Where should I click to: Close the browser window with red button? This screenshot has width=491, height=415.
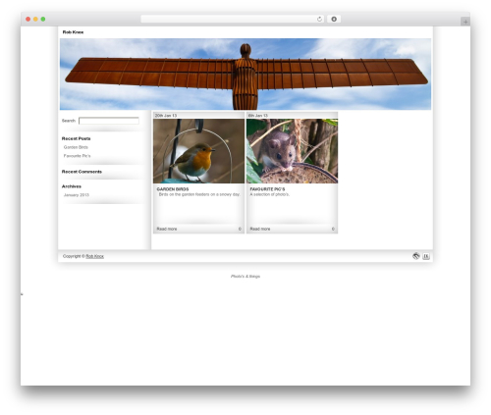click(x=28, y=20)
